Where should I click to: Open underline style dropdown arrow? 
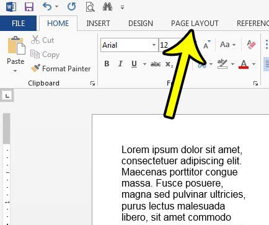pos(144,64)
